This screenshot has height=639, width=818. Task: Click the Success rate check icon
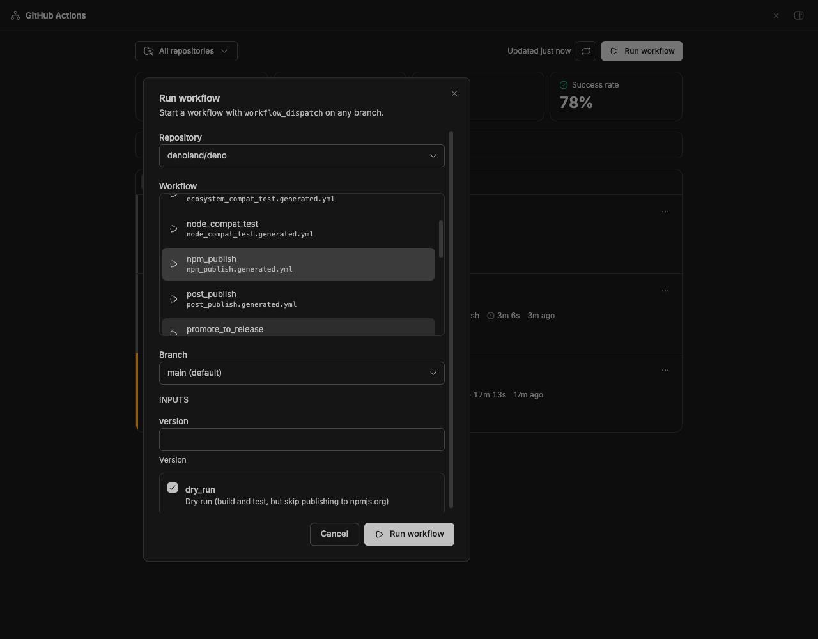tap(564, 85)
